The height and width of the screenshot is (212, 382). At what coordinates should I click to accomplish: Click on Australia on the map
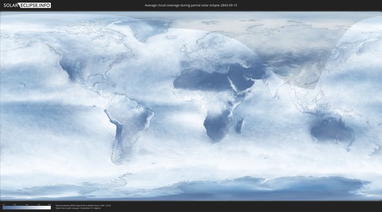[x=332, y=131]
